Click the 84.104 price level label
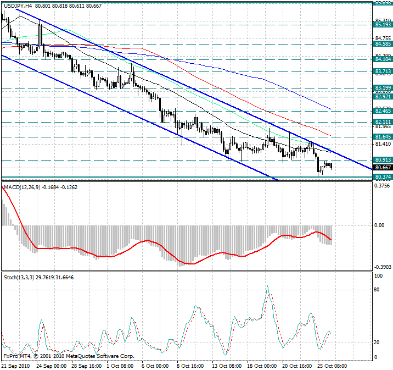 pos(383,59)
